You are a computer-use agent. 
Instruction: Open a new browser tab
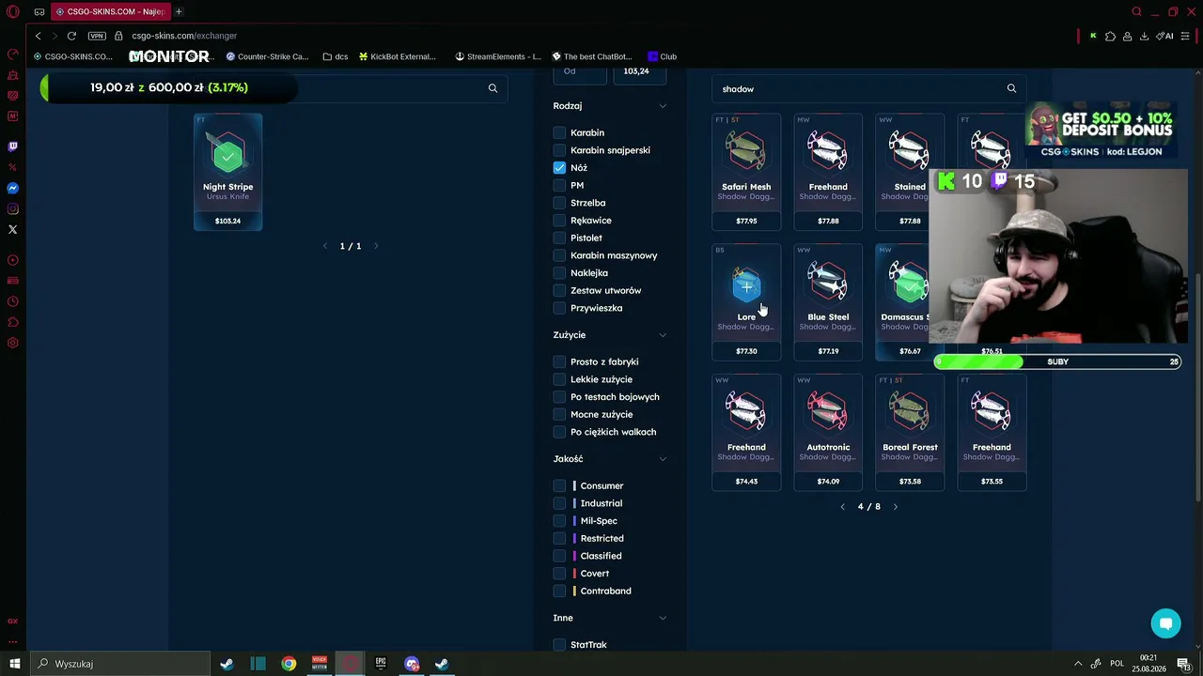point(179,12)
